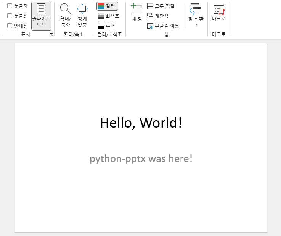Enable the 안내선 (guides) checkbox
The height and width of the screenshot is (236, 281).
click(x=10, y=26)
